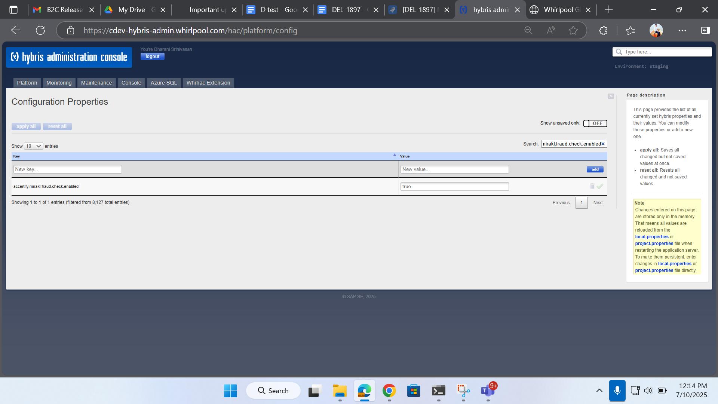Image resolution: width=718 pixels, height=404 pixels.
Task: Click the logout button
Action: coord(152,56)
